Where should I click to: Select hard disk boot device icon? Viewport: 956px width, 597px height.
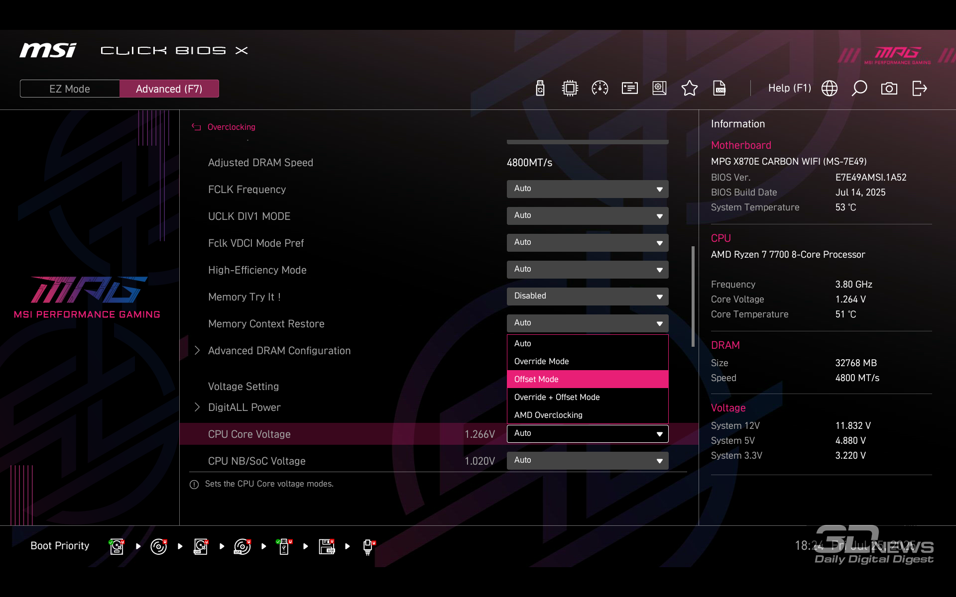pyautogui.click(x=117, y=546)
